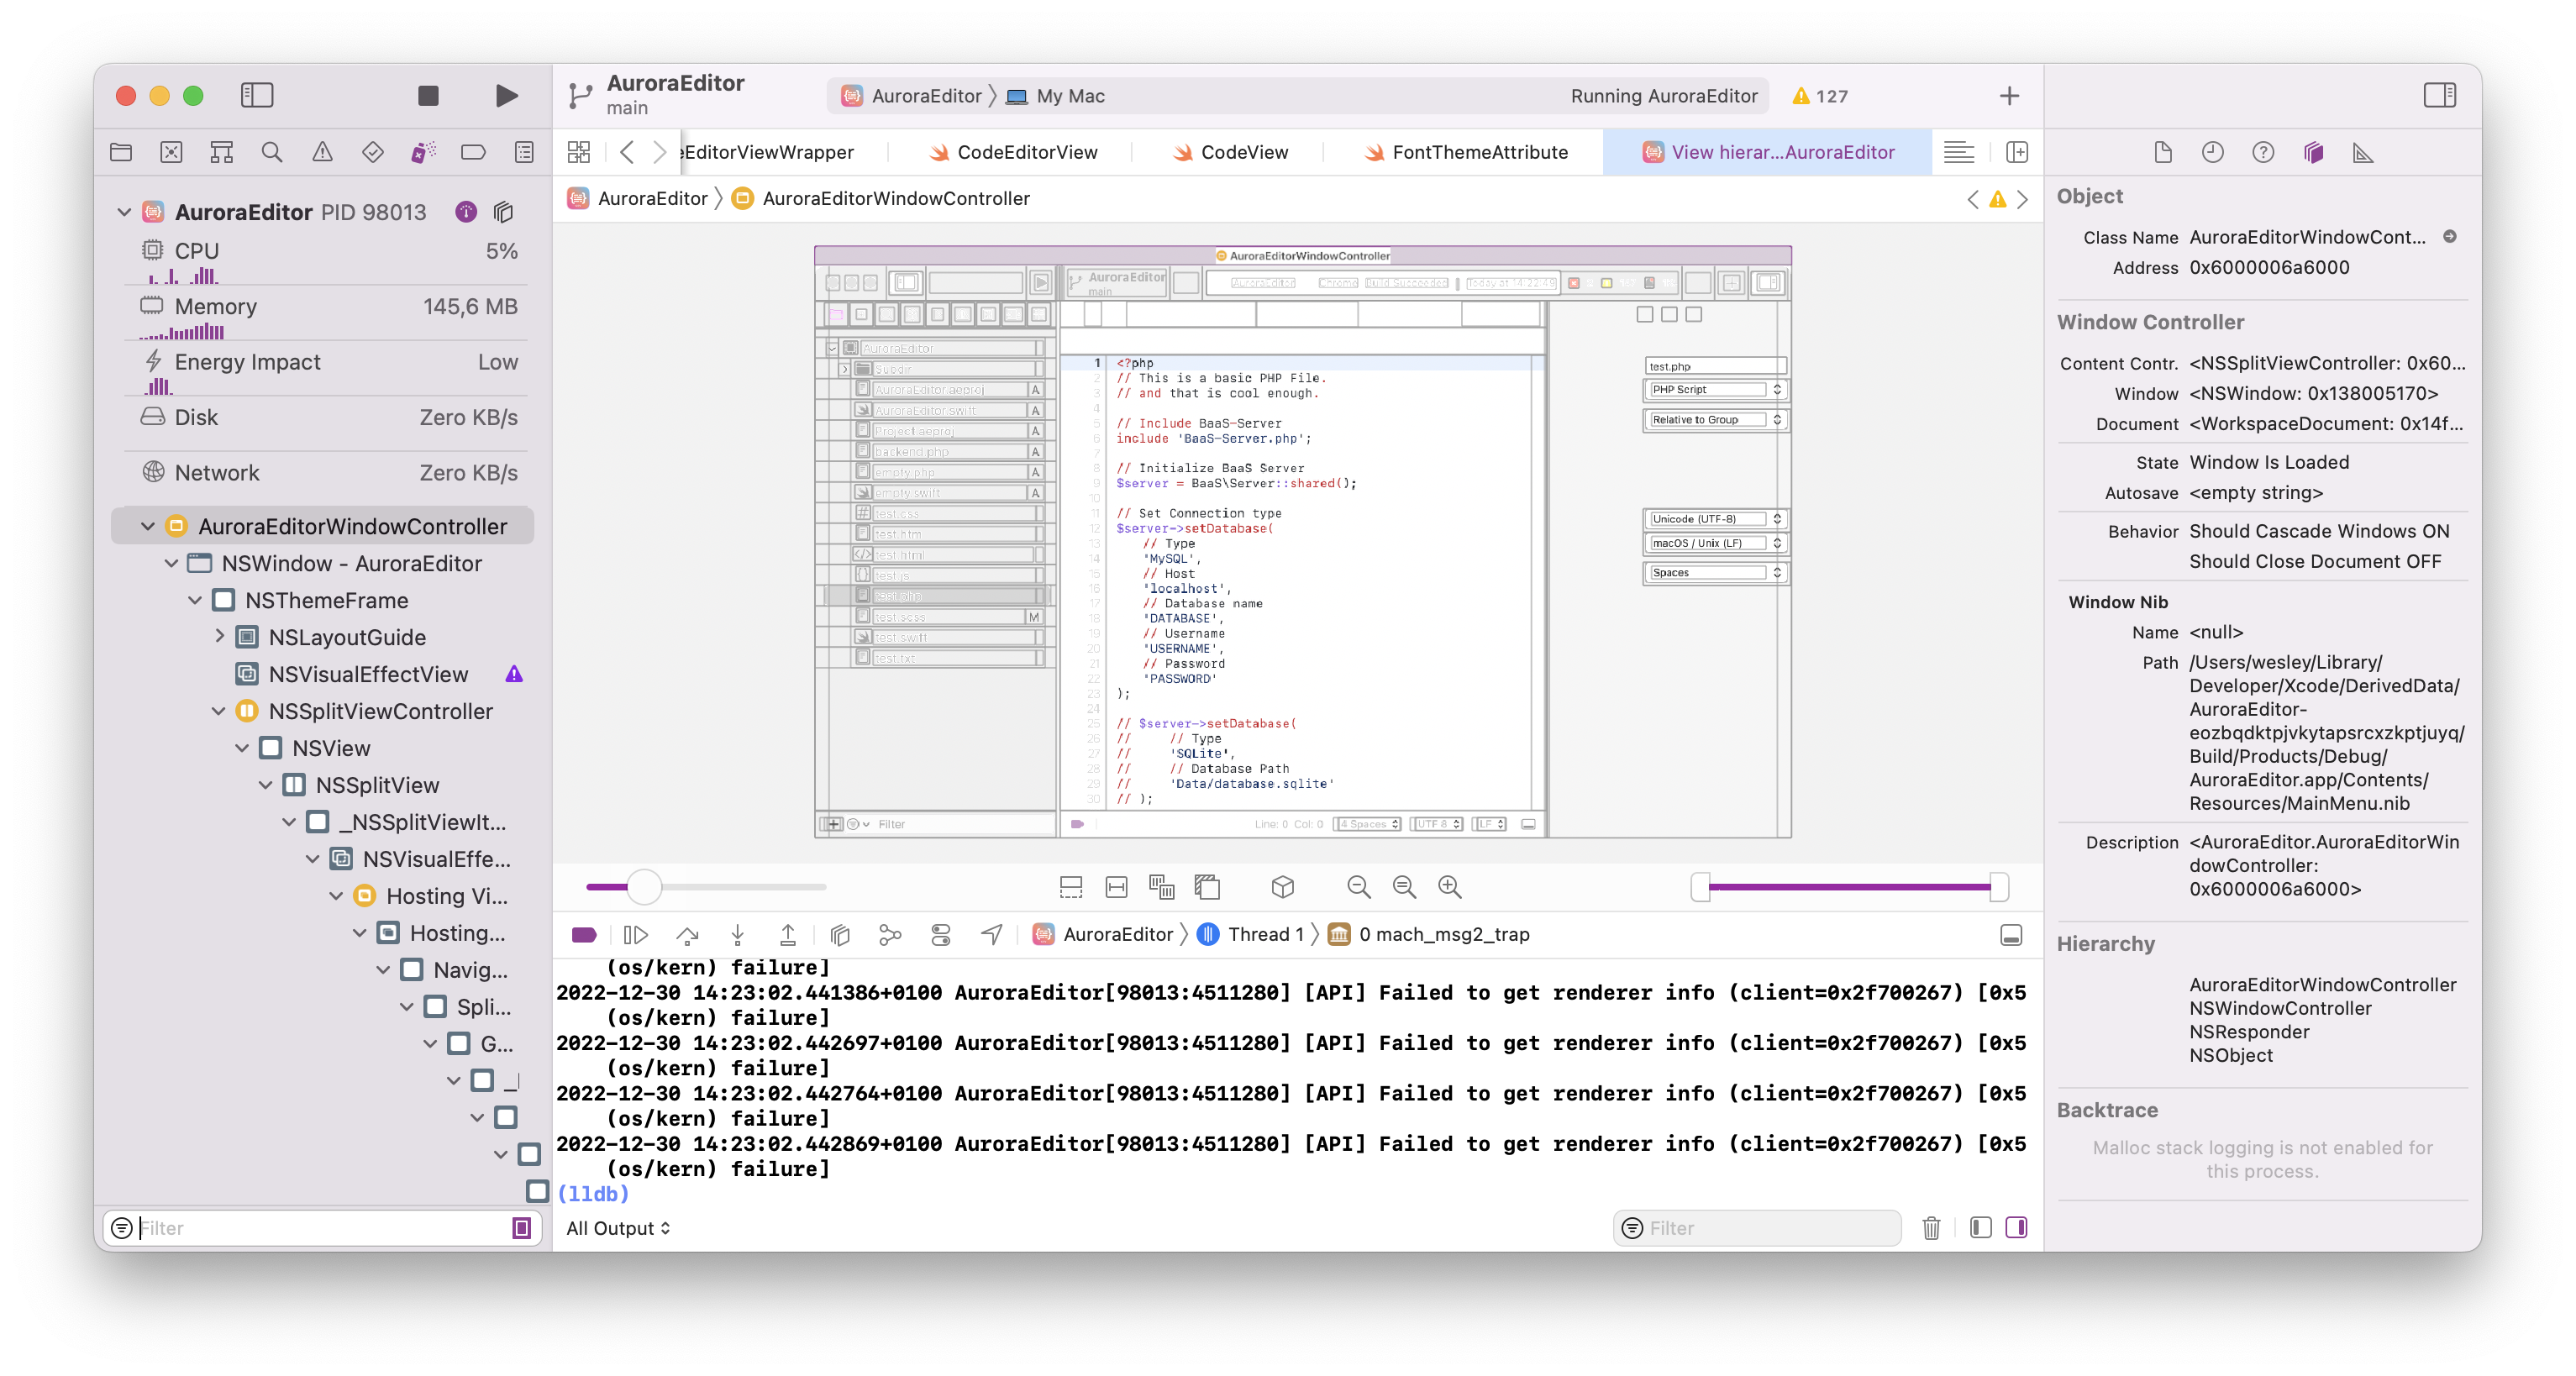Select the Continue program execution icon
This screenshot has height=1376, width=2576.
click(636, 934)
